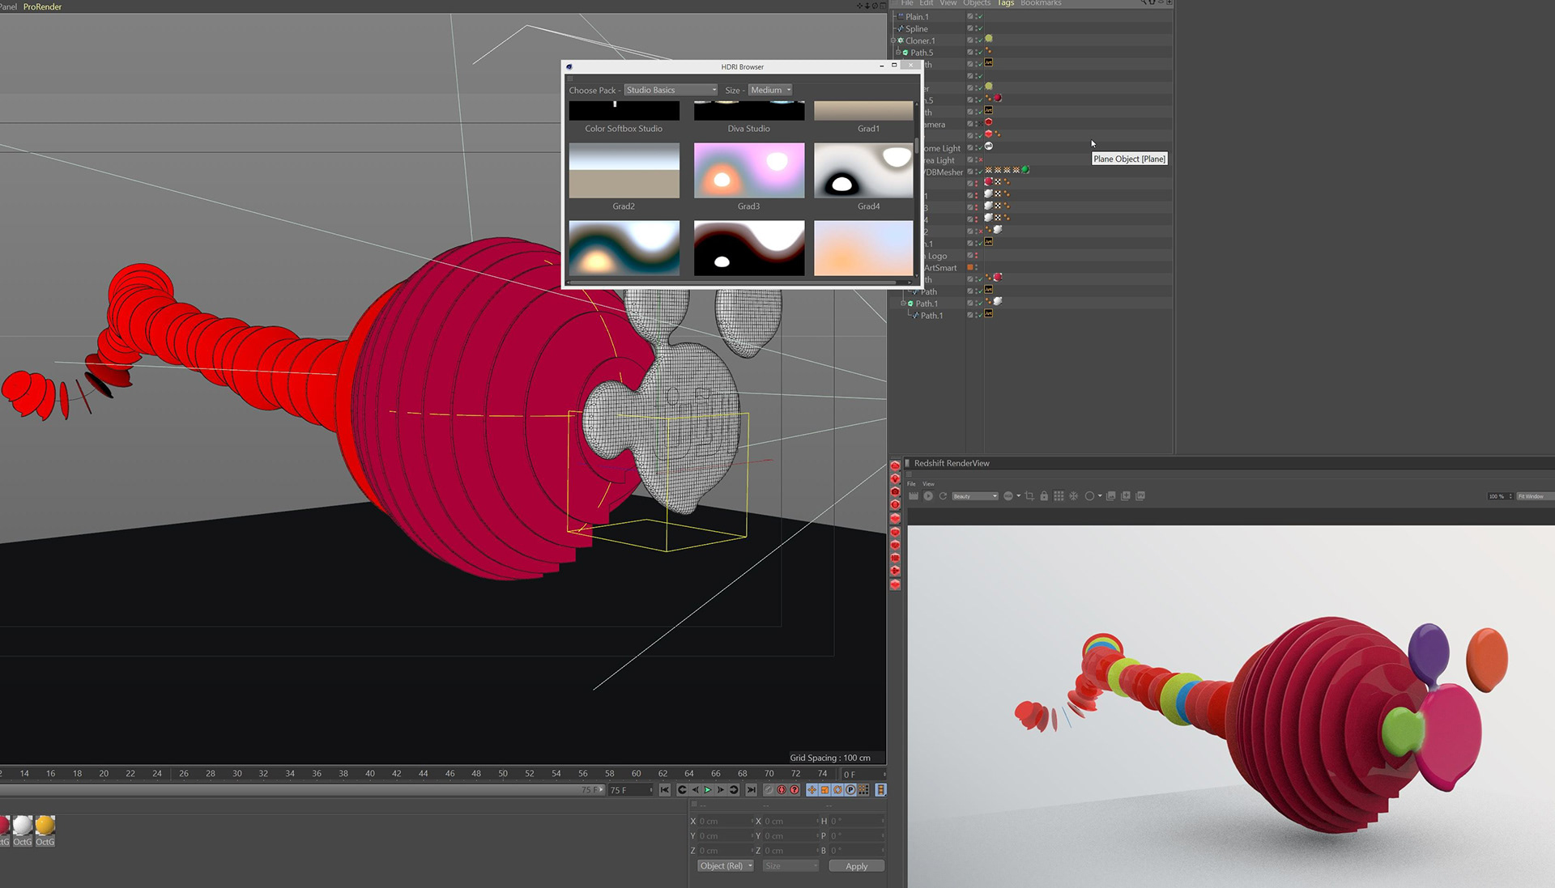Toggle enable checkmark for Spline object
Image resolution: width=1555 pixels, height=888 pixels.
click(979, 28)
